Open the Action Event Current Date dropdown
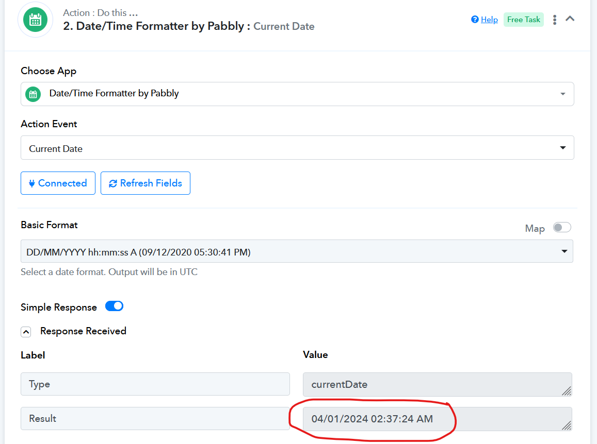The height and width of the screenshot is (444, 597). (297, 147)
